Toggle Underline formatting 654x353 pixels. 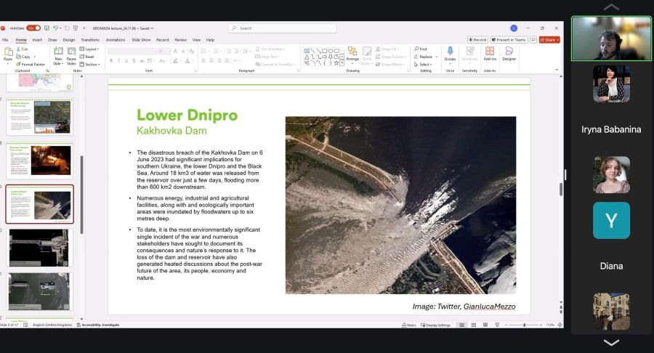click(x=126, y=61)
